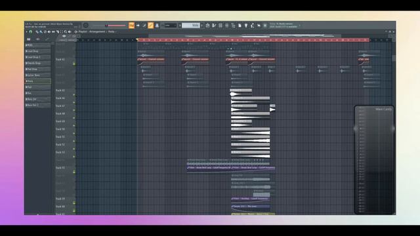Click the funnel-shaped icon in the right toolbar group
This screenshot has width=420, height=236.
pos(246,26)
